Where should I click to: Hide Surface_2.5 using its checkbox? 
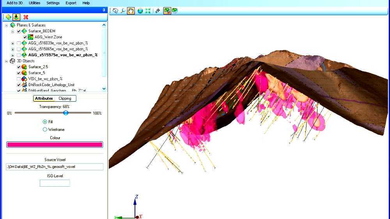pyautogui.click(x=19, y=67)
